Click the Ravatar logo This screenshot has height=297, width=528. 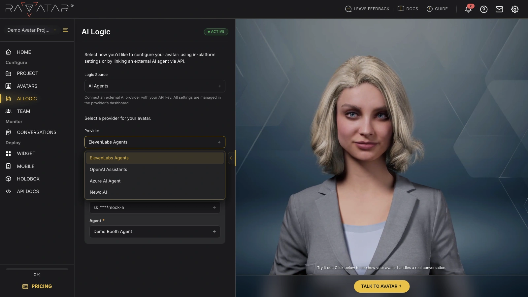click(x=39, y=9)
